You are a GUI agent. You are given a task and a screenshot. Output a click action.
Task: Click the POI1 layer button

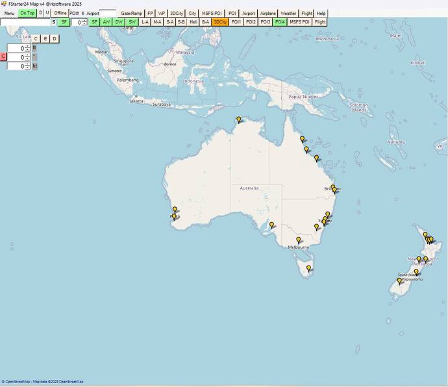pyautogui.click(x=236, y=22)
